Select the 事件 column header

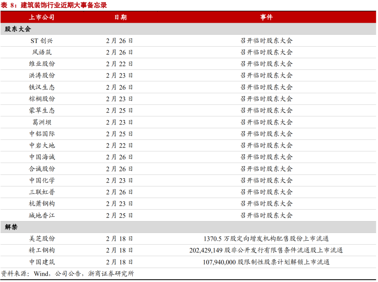pos(266,17)
